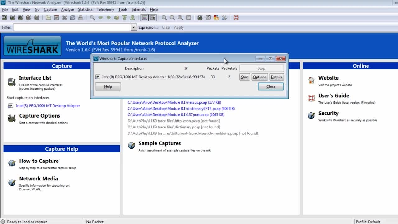
Task: Open the Website link under Online
Action: (x=328, y=78)
